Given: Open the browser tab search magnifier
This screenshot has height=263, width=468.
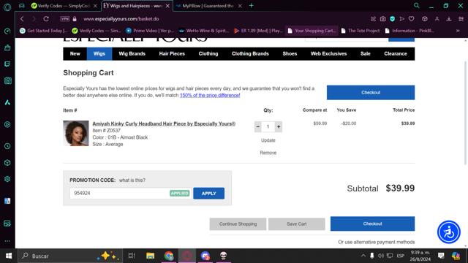Looking at the screenshot, I should pos(416,5).
